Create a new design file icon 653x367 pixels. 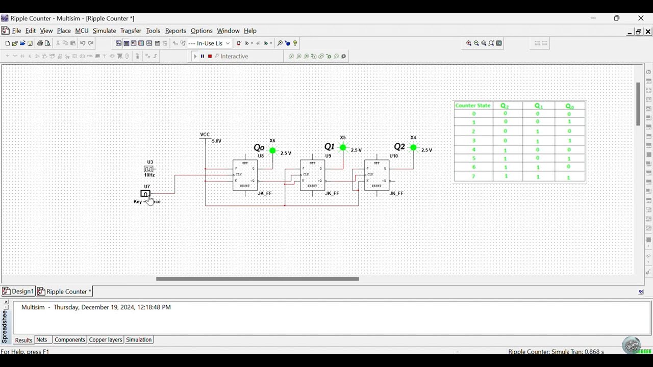pos(7,43)
